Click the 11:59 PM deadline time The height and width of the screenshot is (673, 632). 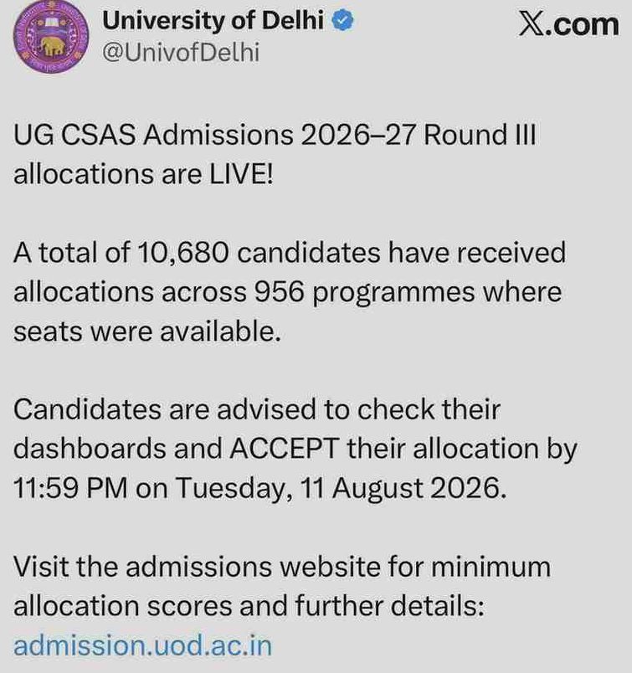(x=70, y=488)
